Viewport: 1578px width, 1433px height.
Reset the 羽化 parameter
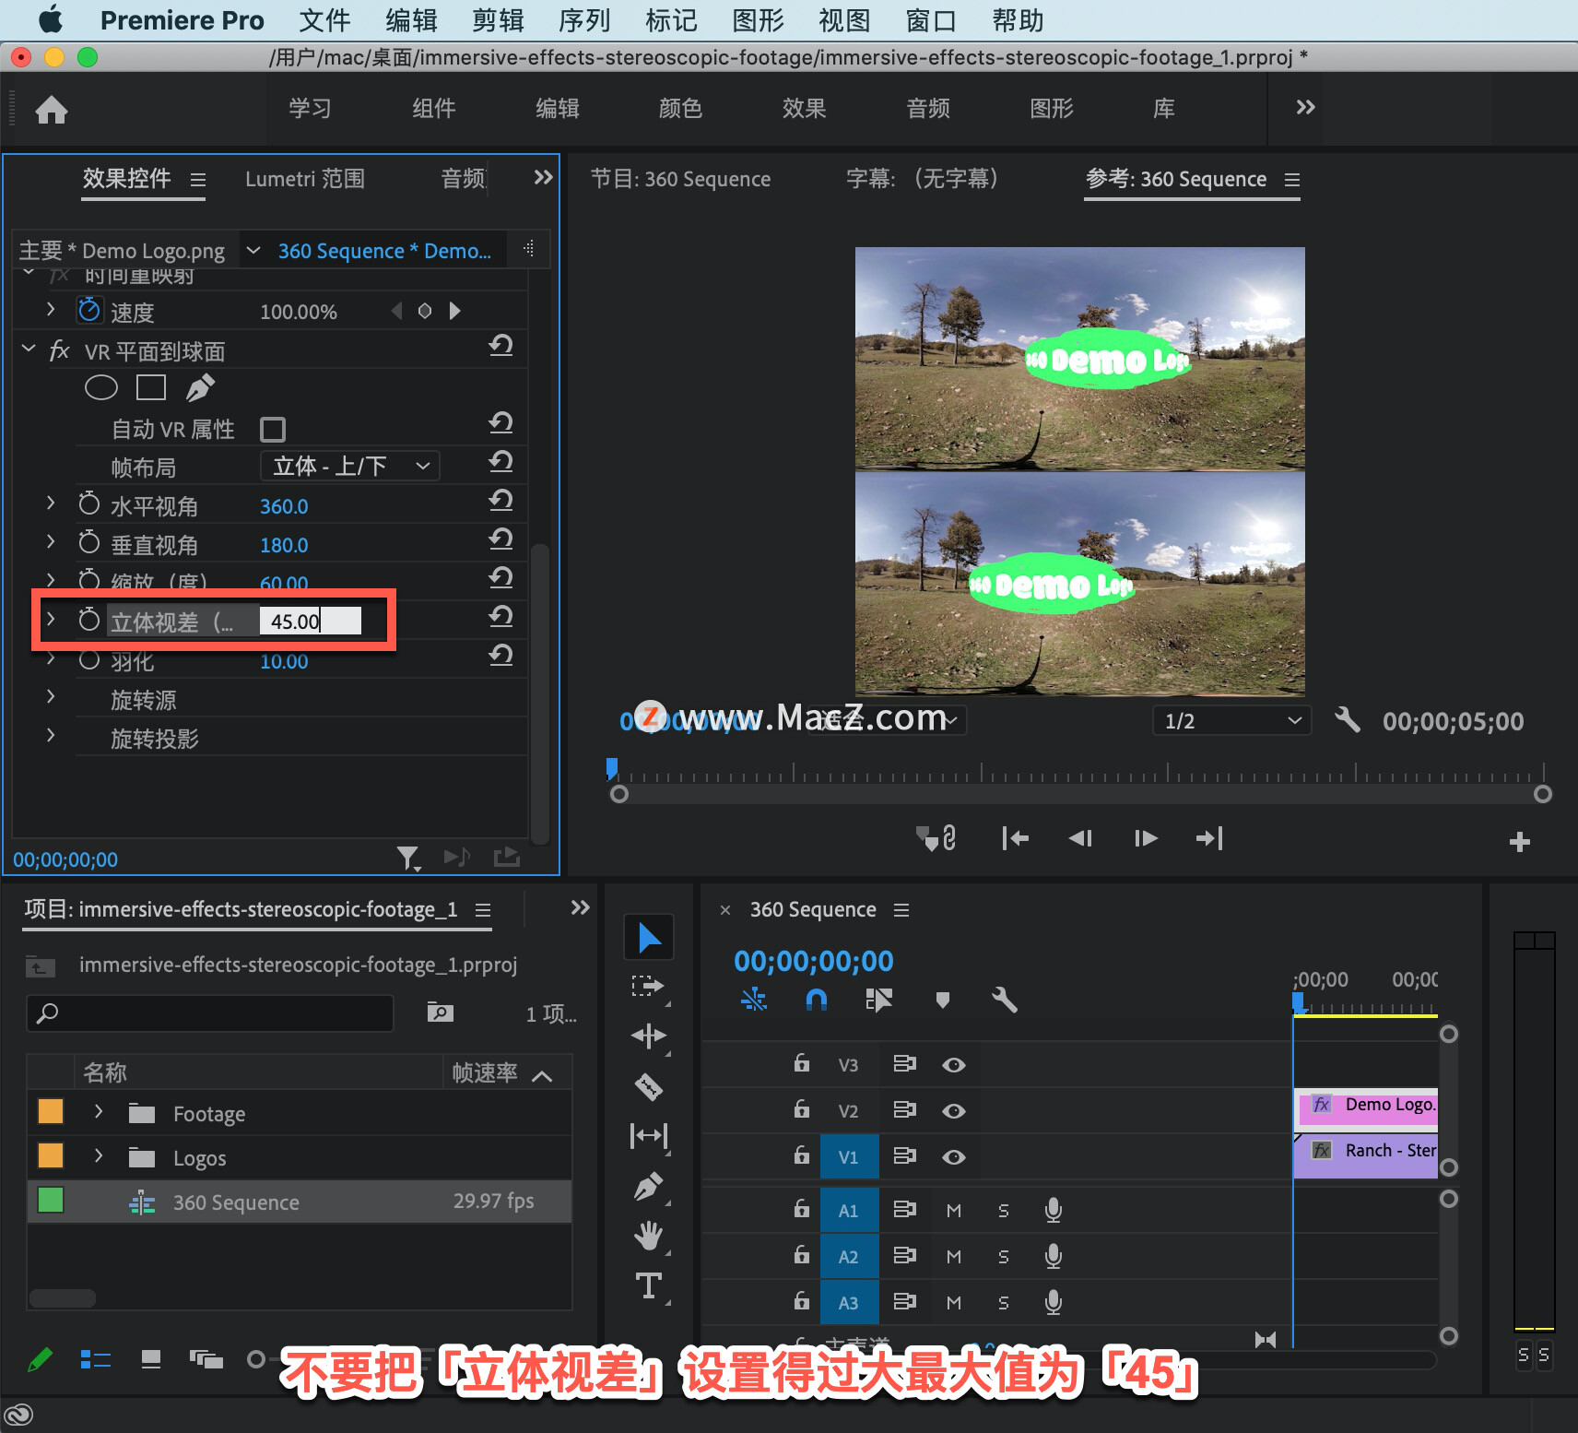pos(500,656)
